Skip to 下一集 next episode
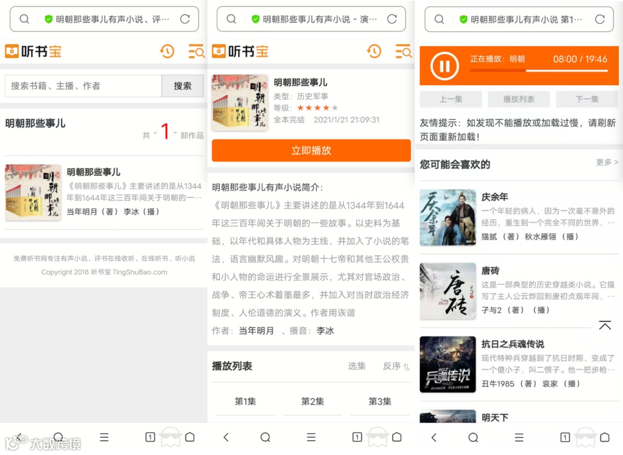The height and width of the screenshot is (455, 623). pyautogui.click(x=587, y=99)
